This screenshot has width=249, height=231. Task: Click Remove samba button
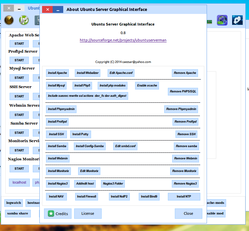pos(186,146)
